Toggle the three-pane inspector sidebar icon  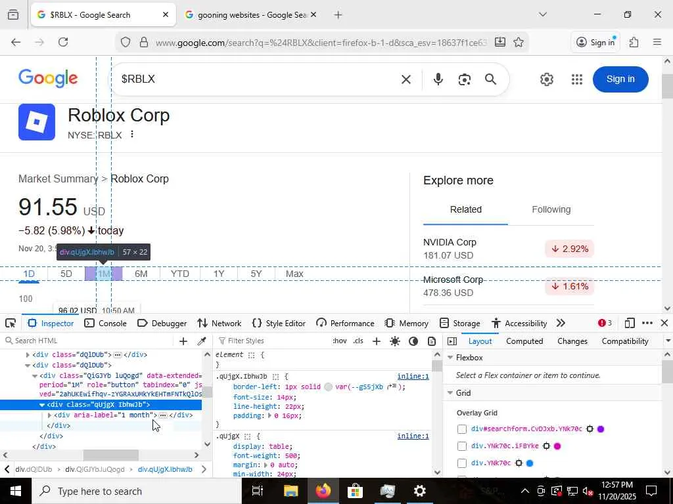pyautogui.click(x=452, y=341)
